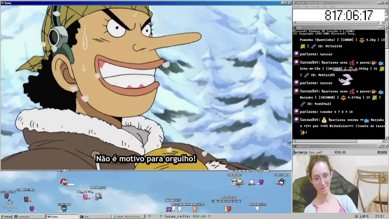Click the NICKCB98 avatar sprite
This screenshot has width=389, height=219.
64,209
